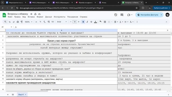Open the all sheets list icon
This screenshot has width=172, height=97.
click(13, 95)
